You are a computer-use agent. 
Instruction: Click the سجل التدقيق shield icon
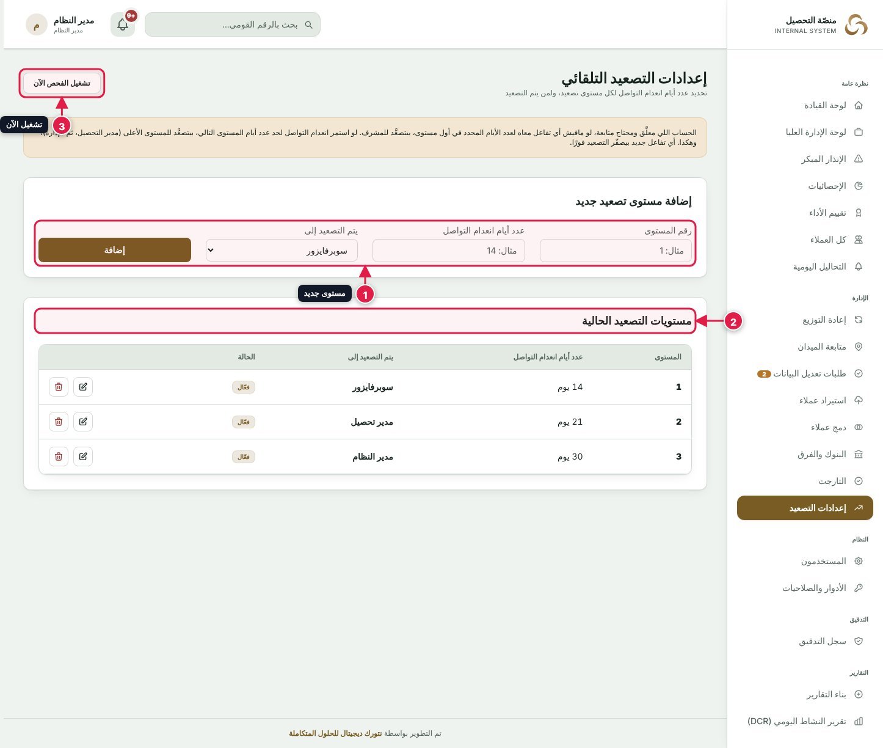tap(859, 641)
